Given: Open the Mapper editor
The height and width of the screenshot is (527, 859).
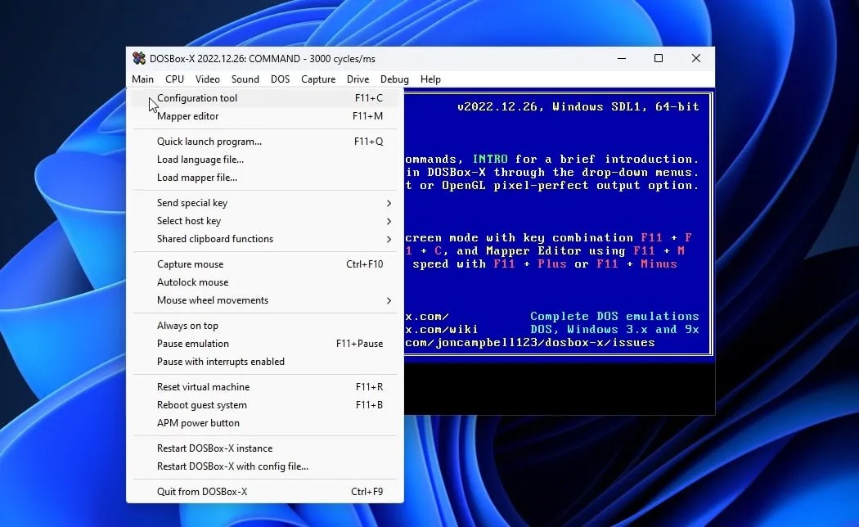Looking at the screenshot, I should pyautogui.click(x=187, y=116).
